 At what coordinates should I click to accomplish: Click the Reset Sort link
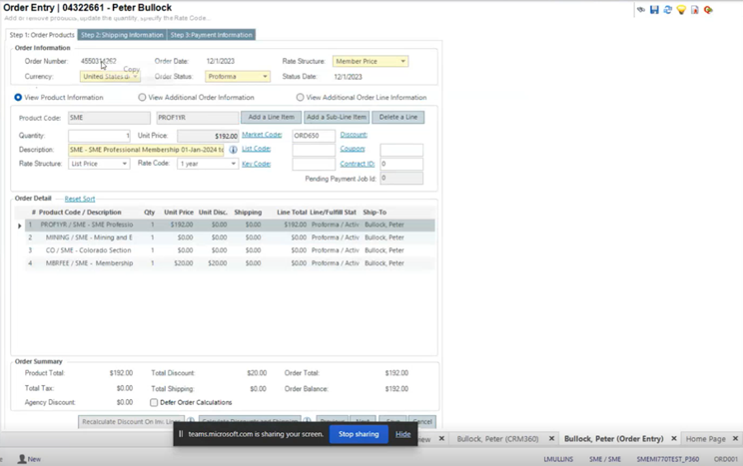tap(80, 199)
